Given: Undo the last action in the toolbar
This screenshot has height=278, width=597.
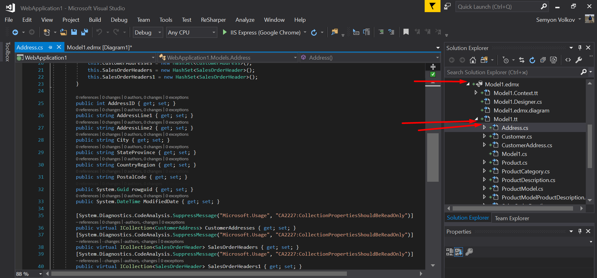Looking at the screenshot, I should click(x=99, y=32).
